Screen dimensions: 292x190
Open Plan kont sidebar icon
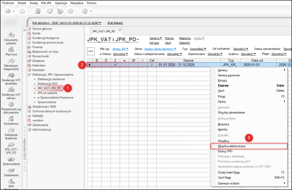[x=11, y=49]
